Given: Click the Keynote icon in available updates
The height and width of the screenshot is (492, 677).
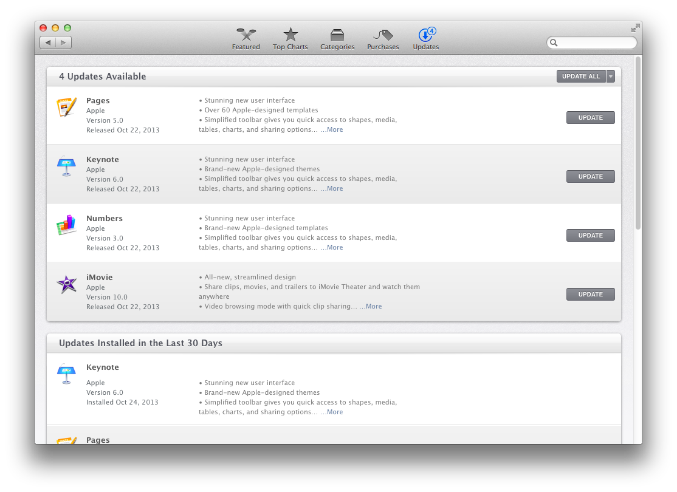Looking at the screenshot, I should (66, 166).
